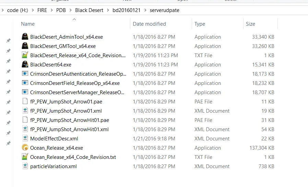This screenshot has width=308, height=187.
Task: Select the BlackDesert64.exe application icon
Action: 25,64
